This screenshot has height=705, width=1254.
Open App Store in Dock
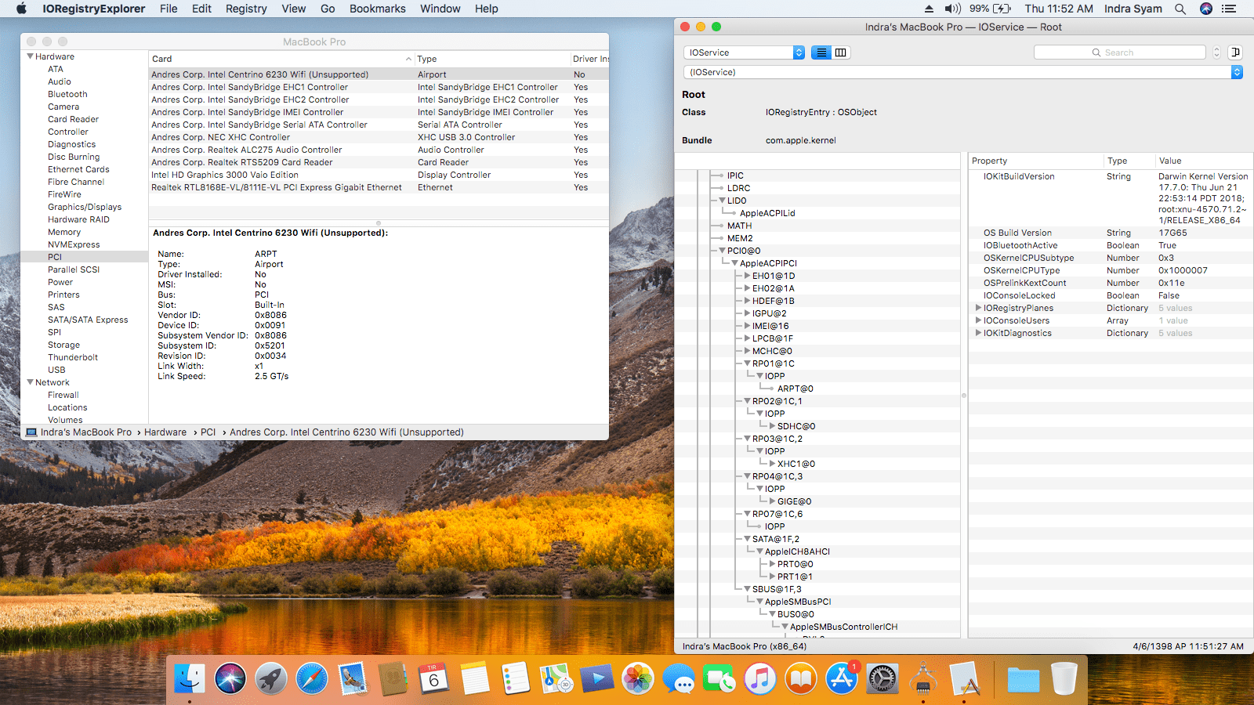pos(842,678)
